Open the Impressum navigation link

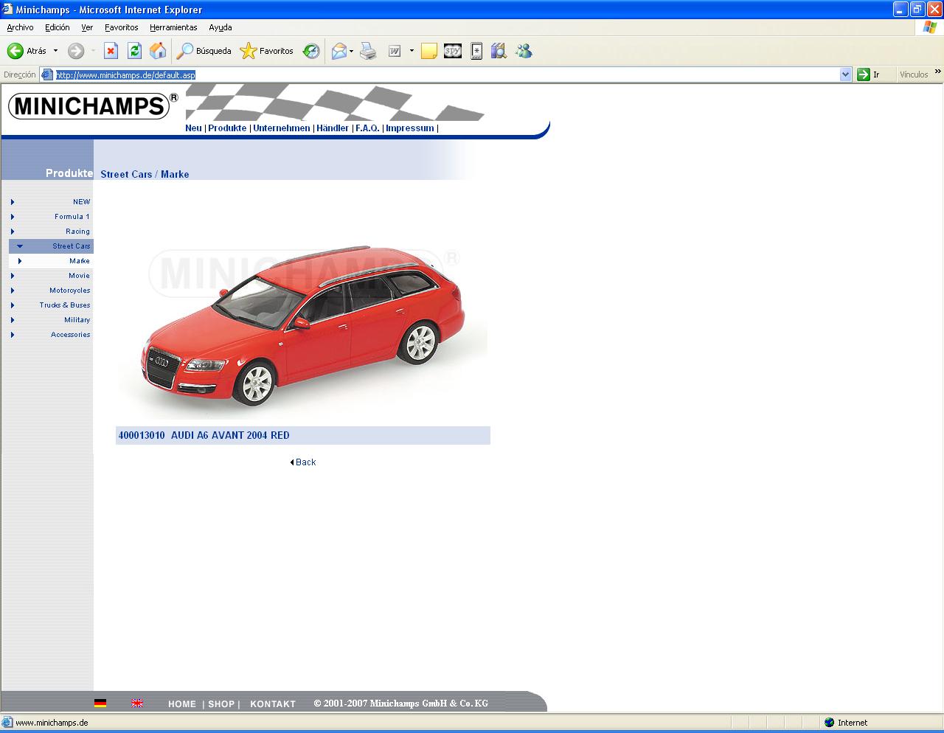410,128
